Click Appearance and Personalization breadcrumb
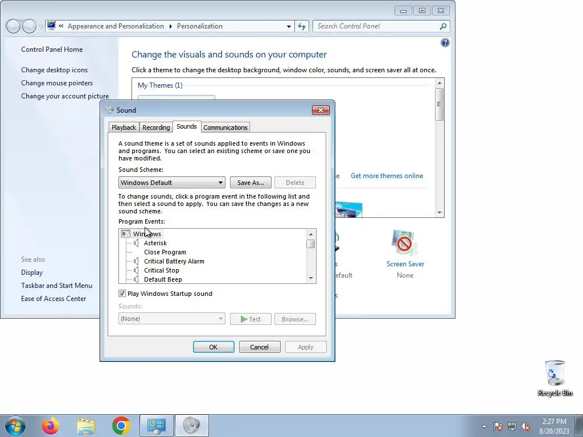 pos(116,26)
